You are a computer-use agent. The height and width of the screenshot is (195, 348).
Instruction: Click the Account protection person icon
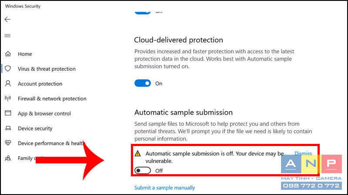click(x=8, y=83)
